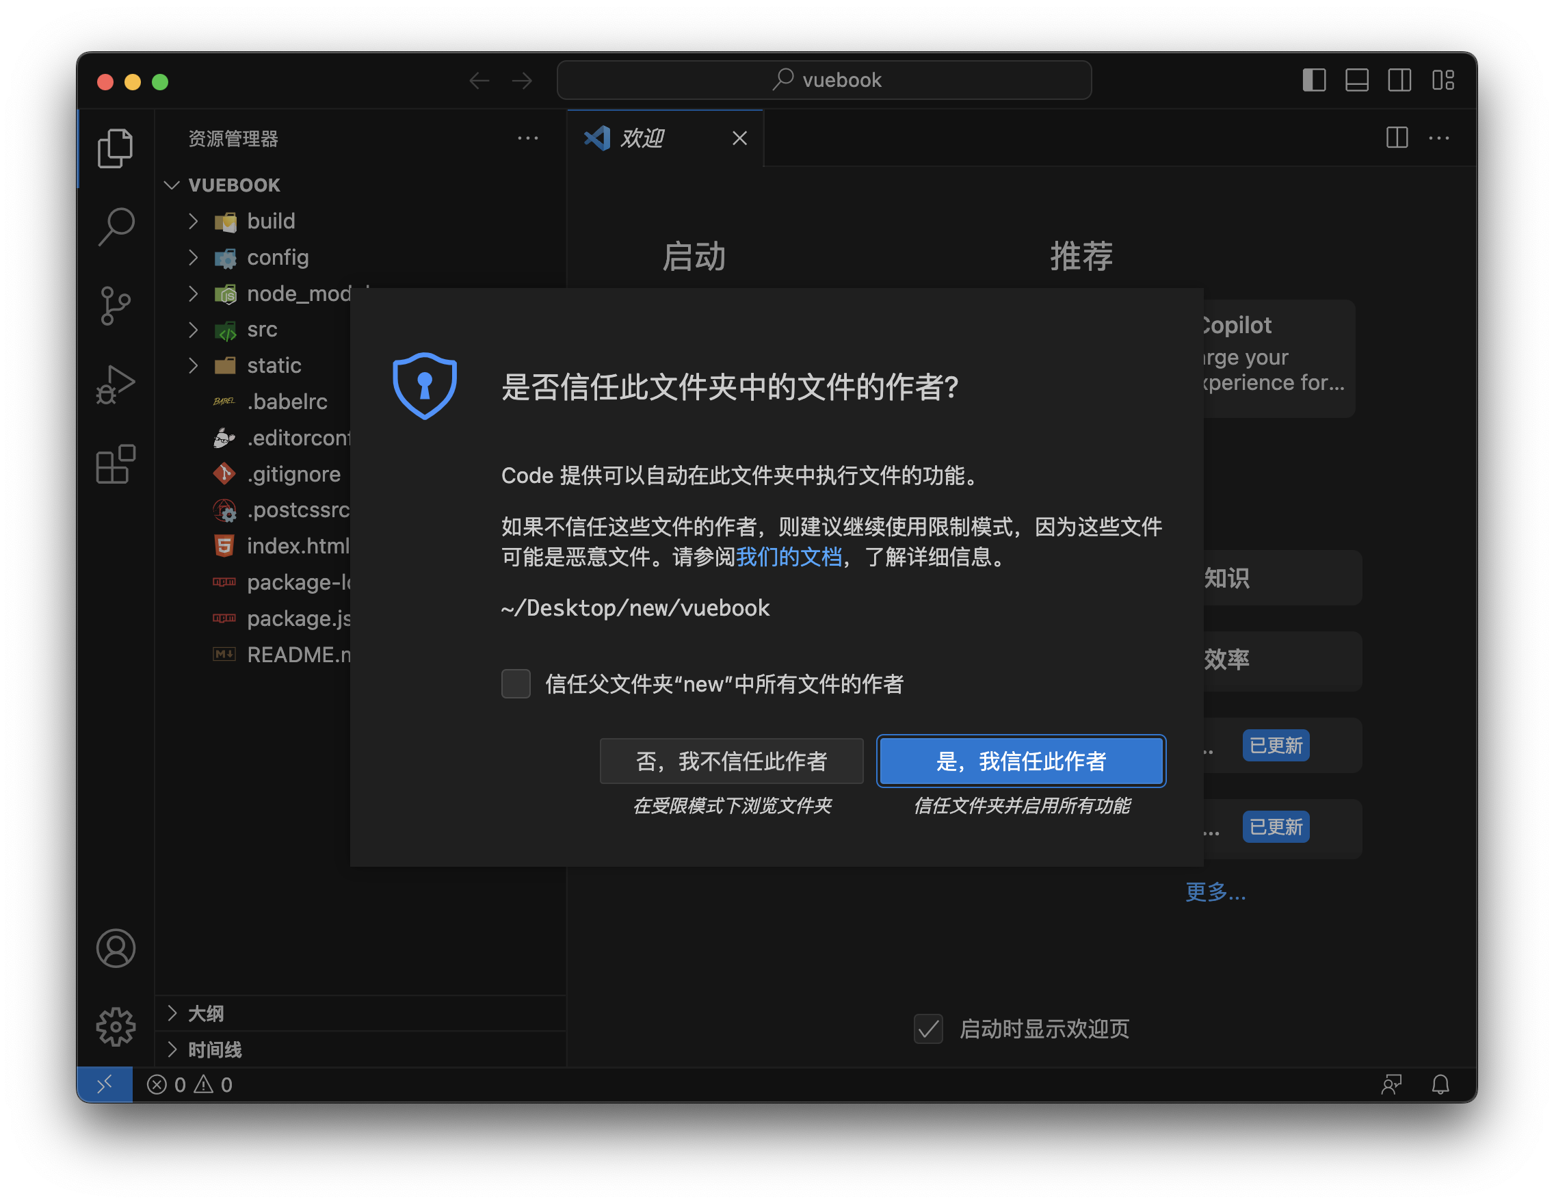This screenshot has width=1554, height=1204.
Task: Collapse the VUEBOOK root folder
Action: click(233, 185)
